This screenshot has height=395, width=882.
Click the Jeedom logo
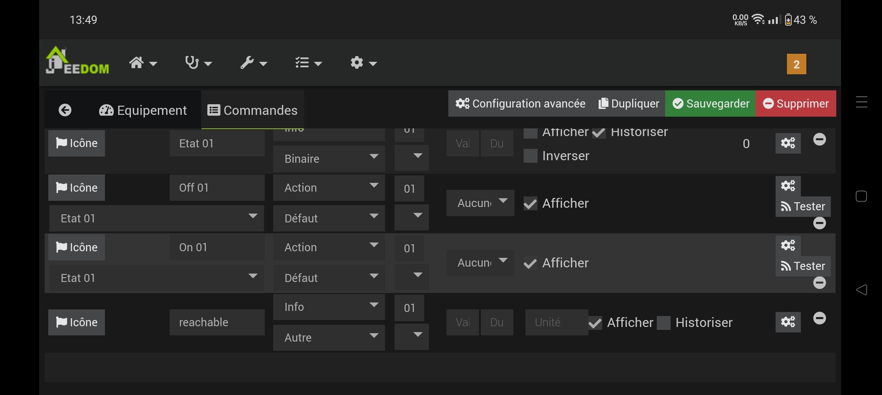point(77,61)
